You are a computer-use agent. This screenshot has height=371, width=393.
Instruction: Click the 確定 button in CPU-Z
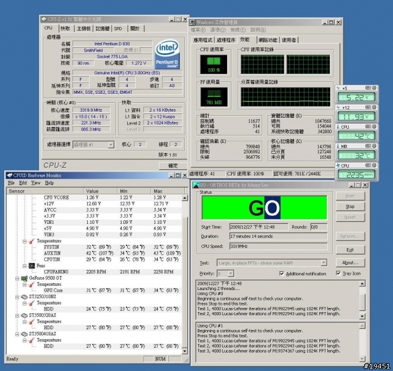(x=173, y=166)
